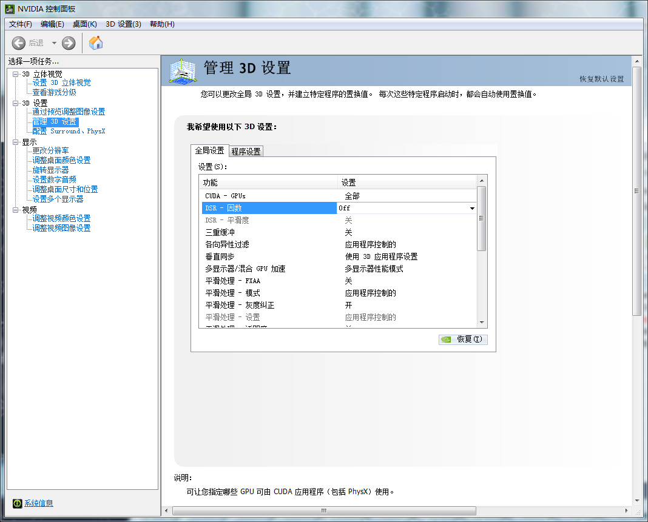Open 设置多个显示器 task

tap(58, 199)
